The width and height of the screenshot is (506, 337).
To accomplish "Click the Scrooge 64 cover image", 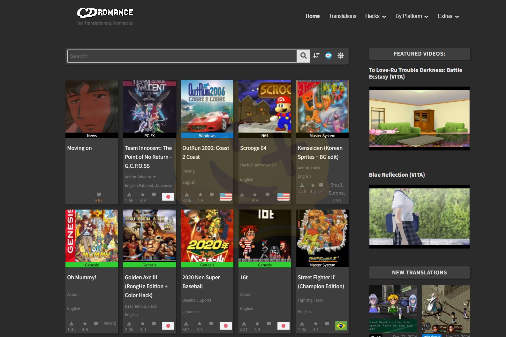I will point(265,106).
